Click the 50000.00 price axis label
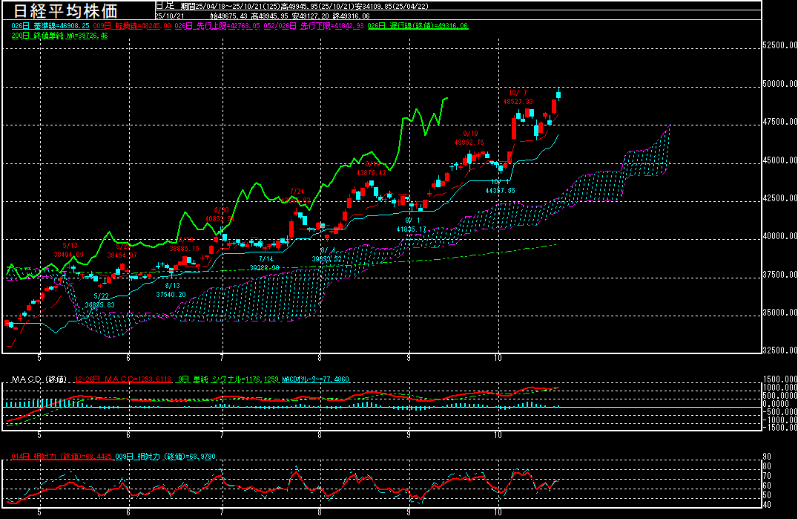This screenshot has height=519, width=798. click(779, 84)
